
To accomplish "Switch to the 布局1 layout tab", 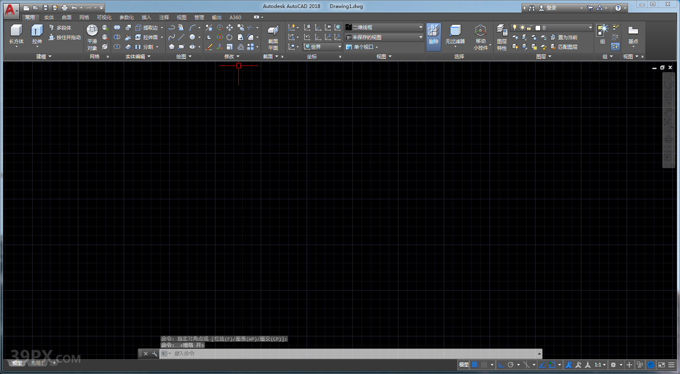I will pos(37,363).
